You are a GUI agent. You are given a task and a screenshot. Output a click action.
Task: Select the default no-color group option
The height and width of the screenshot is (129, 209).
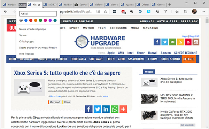(x=21, y=21)
